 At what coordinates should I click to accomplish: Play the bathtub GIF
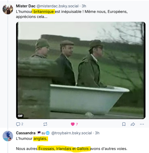click(x=81, y=70)
